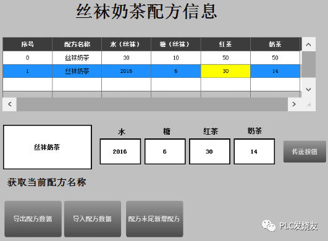This screenshot has height=241, width=328.
Task: Click the table's scroll down arrow
Action: pyautogui.click(x=308, y=90)
